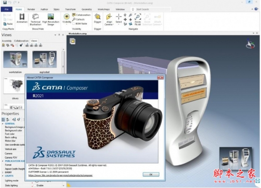The image size is (261, 188).
Task: Open the Assembly panel tab
Action: [6, 40]
